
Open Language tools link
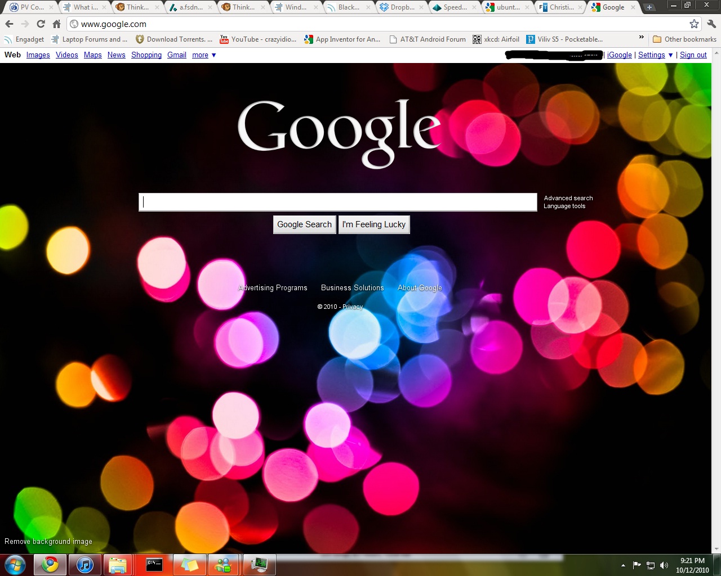point(564,206)
